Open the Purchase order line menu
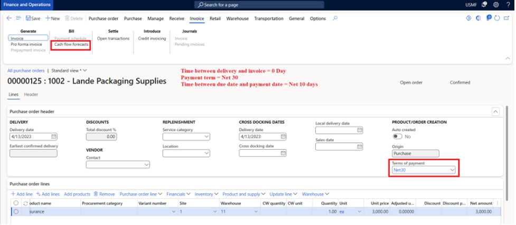The width and height of the screenshot is (516, 225). pyautogui.click(x=141, y=194)
